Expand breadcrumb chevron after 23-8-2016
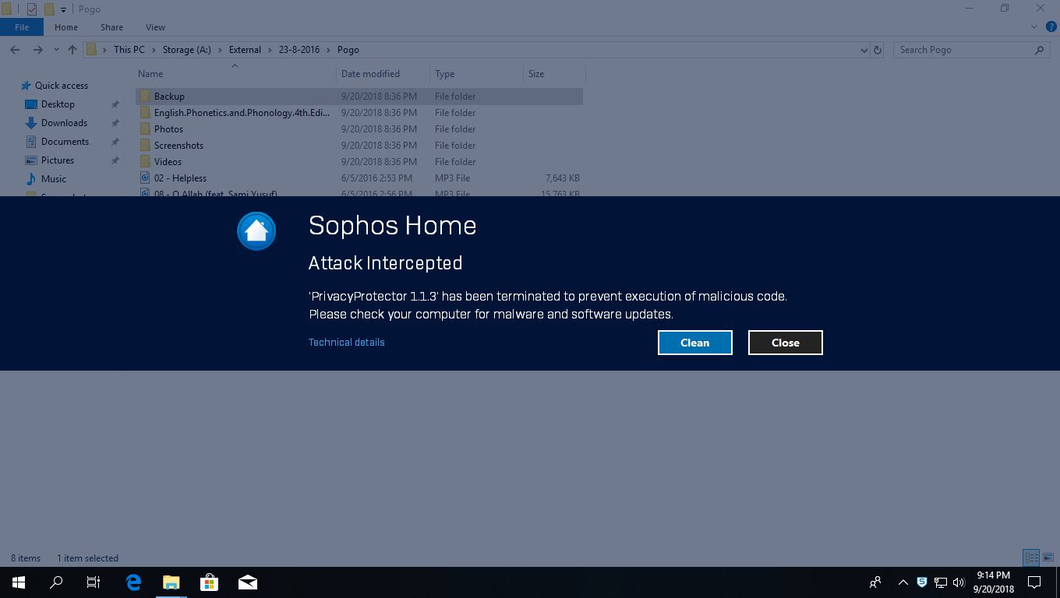The width and height of the screenshot is (1060, 598). [x=328, y=50]
